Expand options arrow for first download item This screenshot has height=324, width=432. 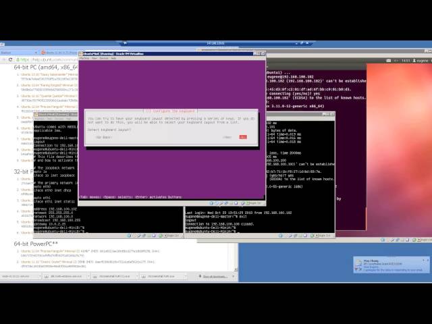[x=39, y=276]
